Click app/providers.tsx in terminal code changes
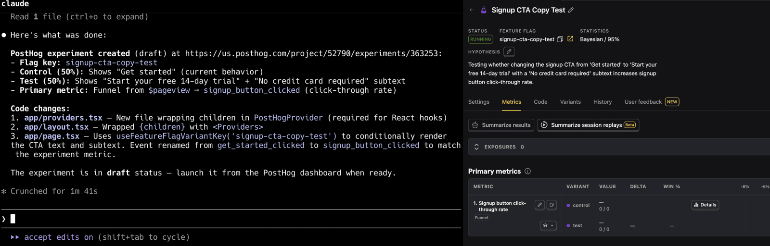Screen dimensions: 770x246 tap(64, 118)
